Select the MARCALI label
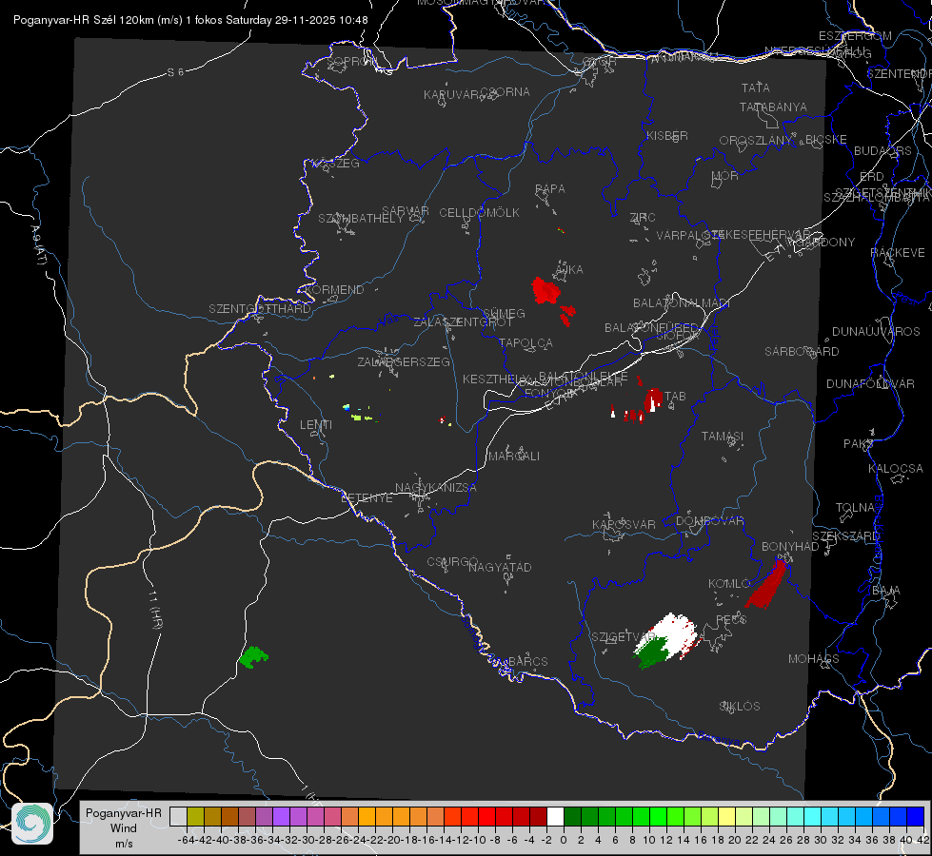This screenshot has width=932, height=856. click(x=514, y=457)
